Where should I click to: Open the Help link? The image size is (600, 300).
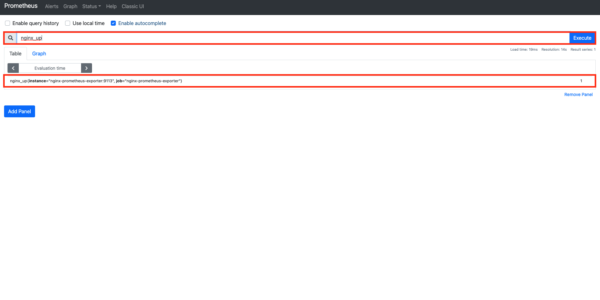coord(111,6)
